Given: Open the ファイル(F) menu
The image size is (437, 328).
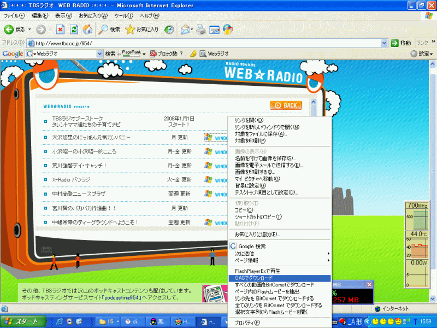Looking at the screenshot, I should [x=14, y=16].
